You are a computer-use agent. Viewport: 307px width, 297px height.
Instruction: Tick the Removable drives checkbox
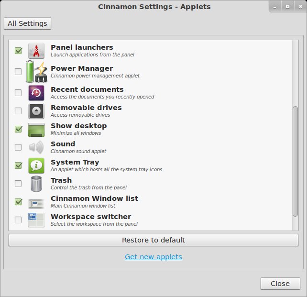pyautogui.click(x=18, y=111)
